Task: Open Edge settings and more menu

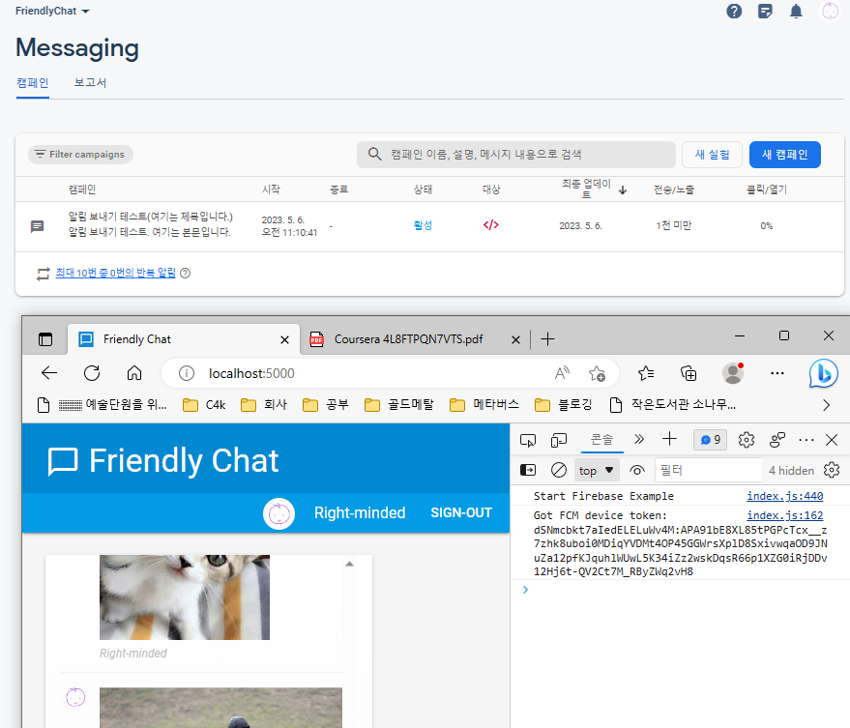Action: click(777, 373)
